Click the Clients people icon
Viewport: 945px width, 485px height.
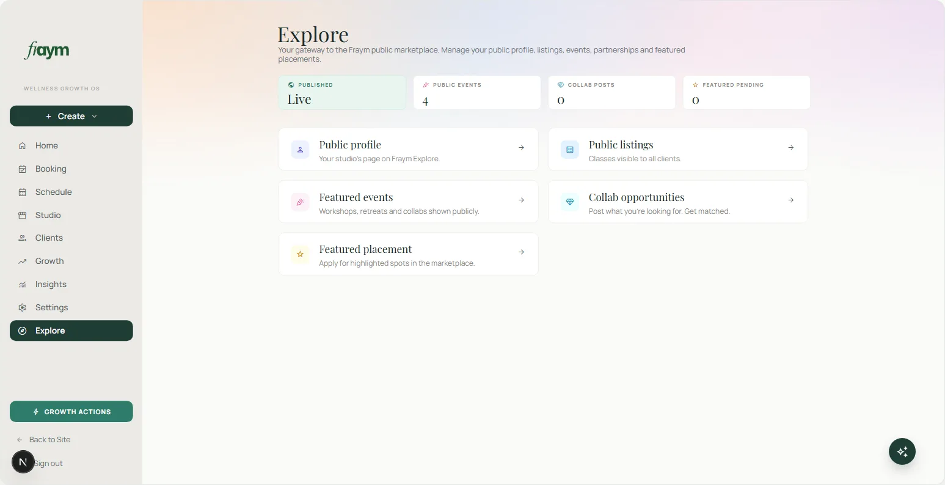pos(23,238)
